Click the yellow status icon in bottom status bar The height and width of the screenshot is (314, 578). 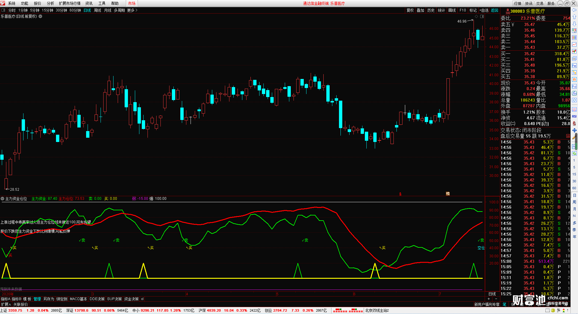[553, 310]
